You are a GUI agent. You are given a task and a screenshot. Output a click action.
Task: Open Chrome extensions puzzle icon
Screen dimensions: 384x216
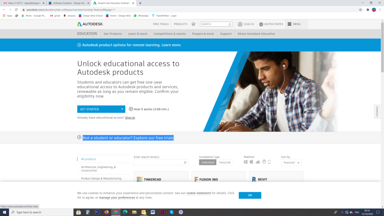click(x=367, y=10)
